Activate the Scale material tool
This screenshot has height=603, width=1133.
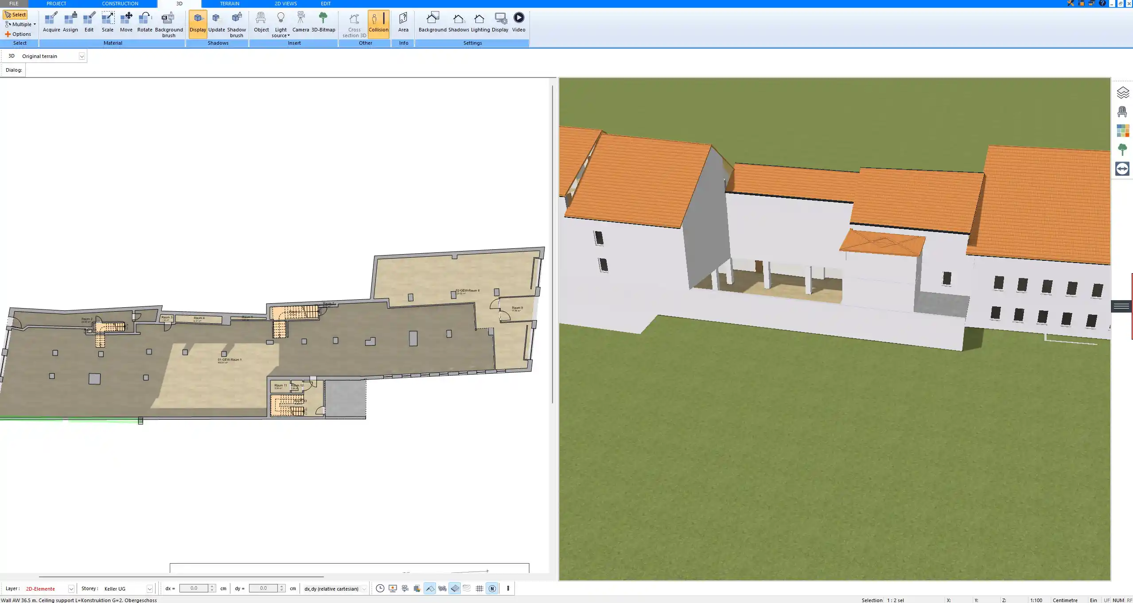pyautogui.click(x=108, y=22)
